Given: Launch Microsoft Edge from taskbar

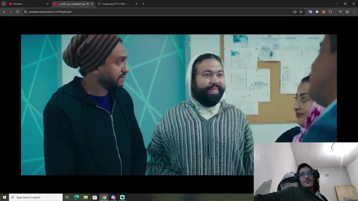Looking at the screenshot, I should click(77, 197).
